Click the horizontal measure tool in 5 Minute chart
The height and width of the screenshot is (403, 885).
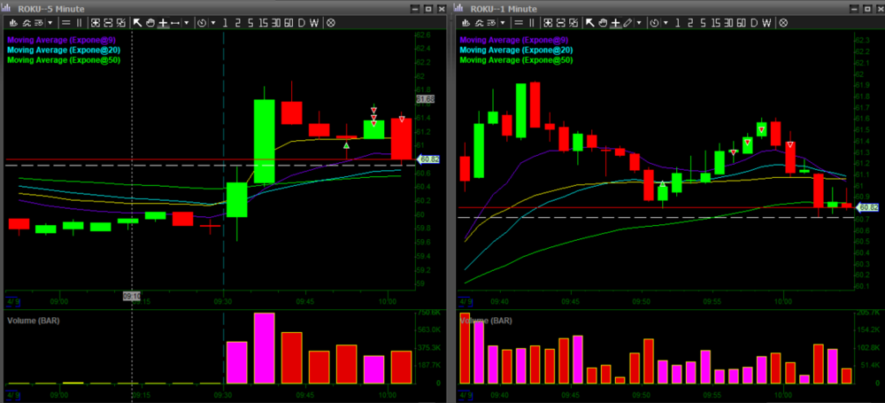point(175,22)
